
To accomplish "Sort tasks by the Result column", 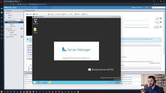I will click(123, 75).
